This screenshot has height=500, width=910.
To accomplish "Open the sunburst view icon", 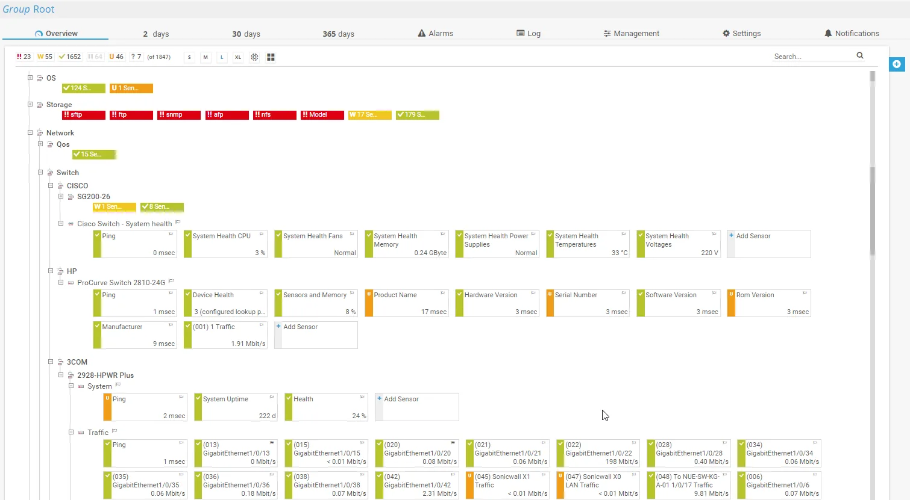I will tap(254, 57).
